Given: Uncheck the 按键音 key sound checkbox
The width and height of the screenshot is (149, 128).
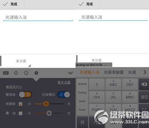Looking at the screenshot, I should click(20, 104).
